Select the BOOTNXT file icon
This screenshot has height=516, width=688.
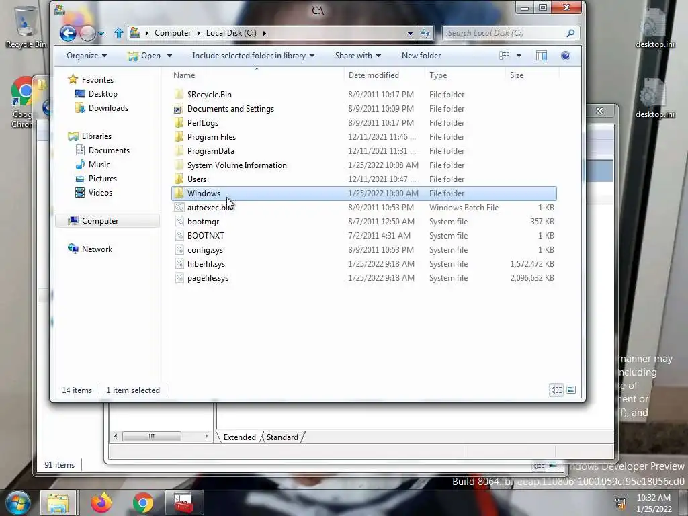[179, 236]
